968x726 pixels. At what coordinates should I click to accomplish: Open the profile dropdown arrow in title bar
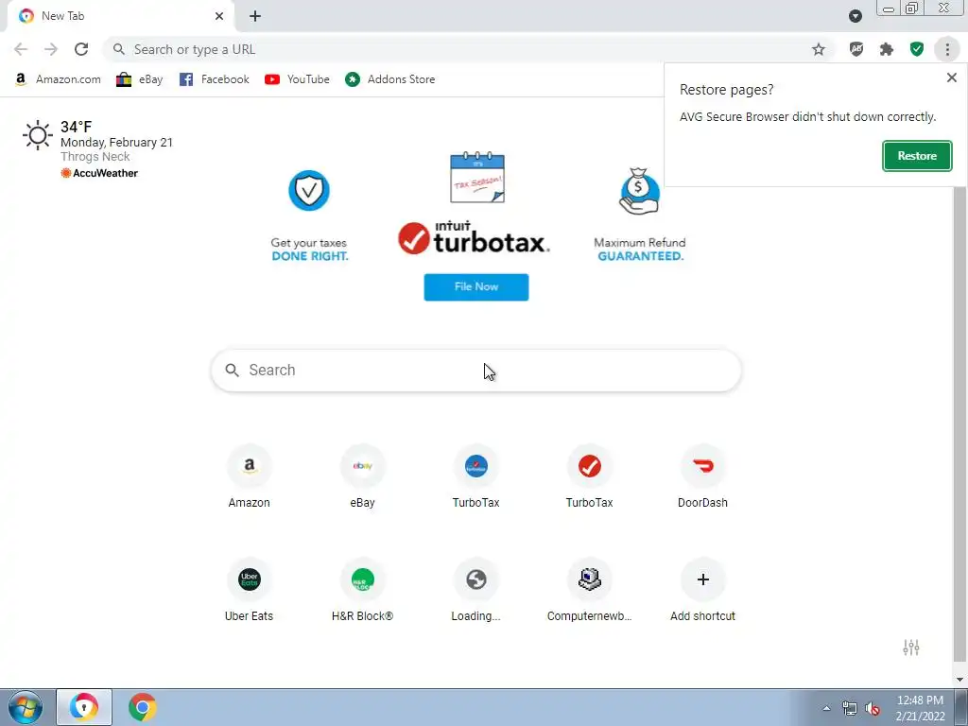[855, 16]
